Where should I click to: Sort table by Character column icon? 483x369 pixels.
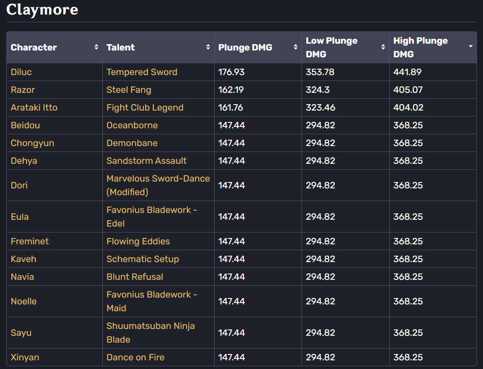click(96, 47)
